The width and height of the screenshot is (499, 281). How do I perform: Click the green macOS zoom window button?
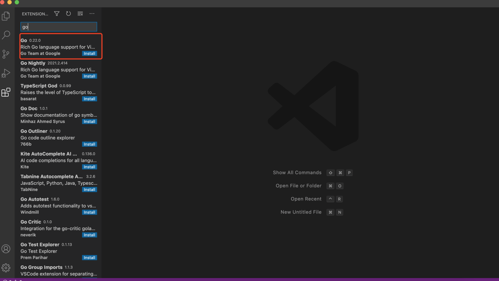17,2
